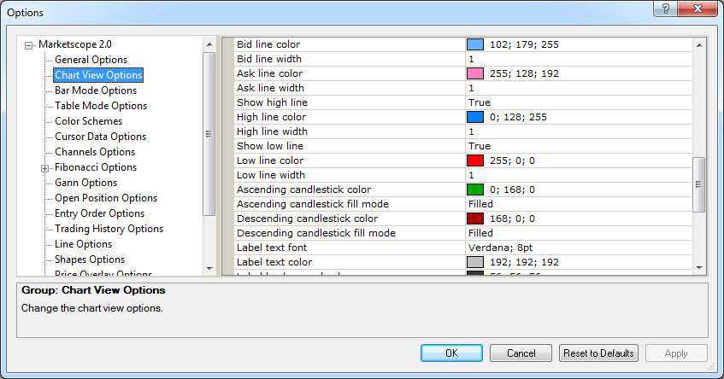Select Entry Order Options
This screenshot has width=724, height=379.
coord(99,213)
